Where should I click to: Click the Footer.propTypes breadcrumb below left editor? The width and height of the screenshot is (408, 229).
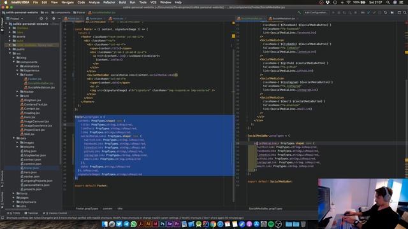pyautogui.click(x=87, y=209)
